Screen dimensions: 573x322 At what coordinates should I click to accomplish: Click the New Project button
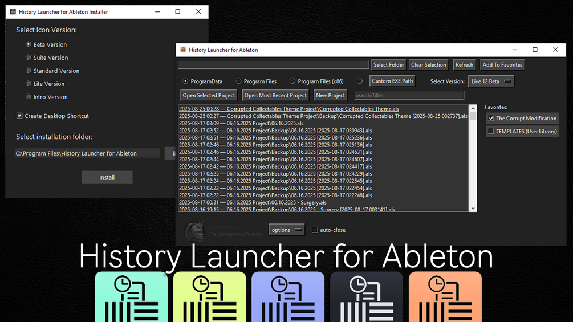(330, 95)
